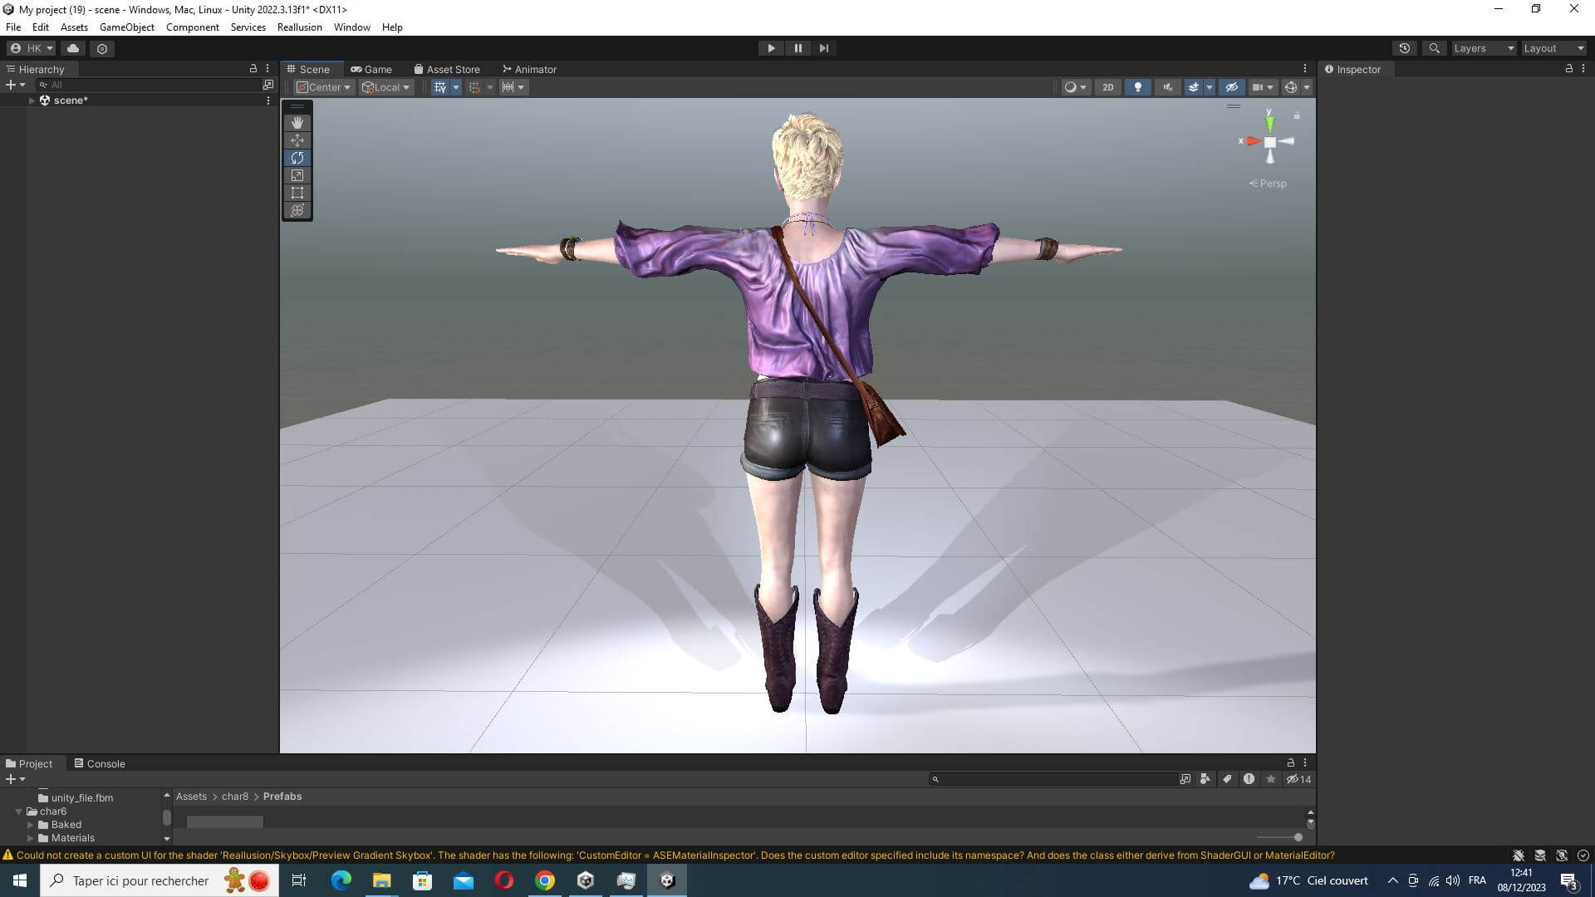Click the Unity search magnifier icon
This screenshot has height=897, width=1595.
(x=1434, y=48)
